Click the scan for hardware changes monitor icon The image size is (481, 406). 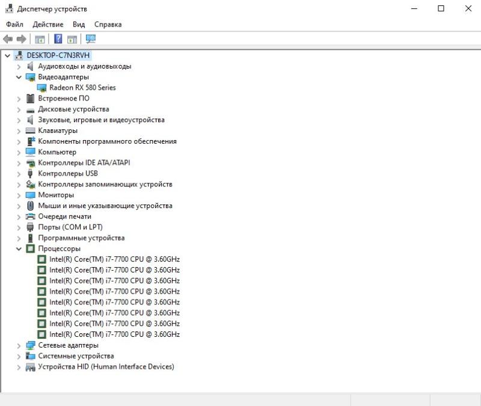coord(91,39)
